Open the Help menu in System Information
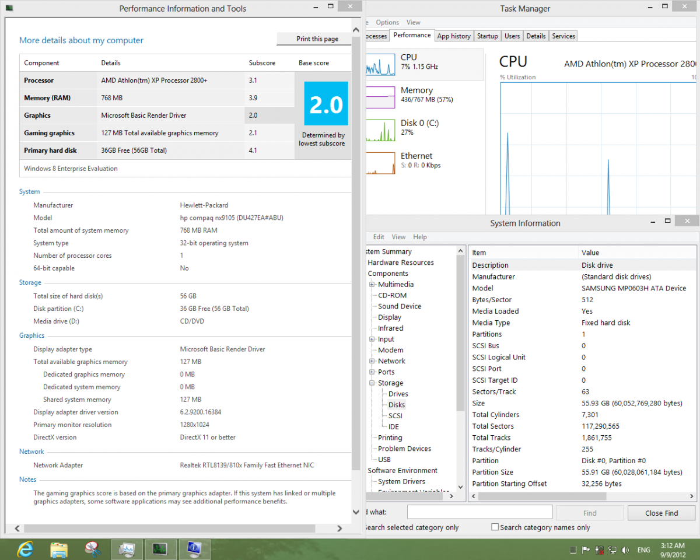The image size is (700, 560). [419, 237]
